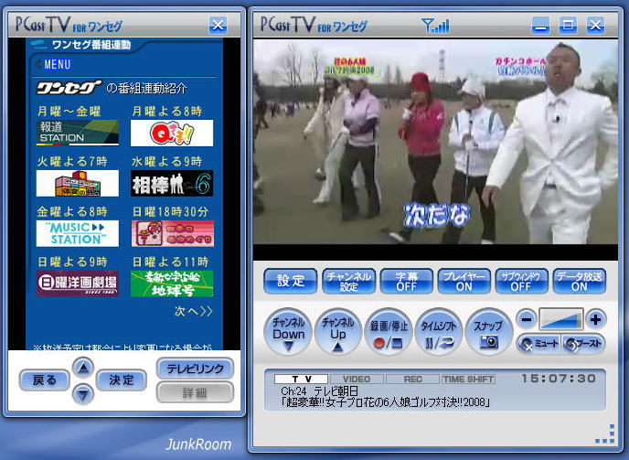The image size is (629, 460).
Task: Select the TIME SHIFT mode tab
Action: (x=468, y=379)
